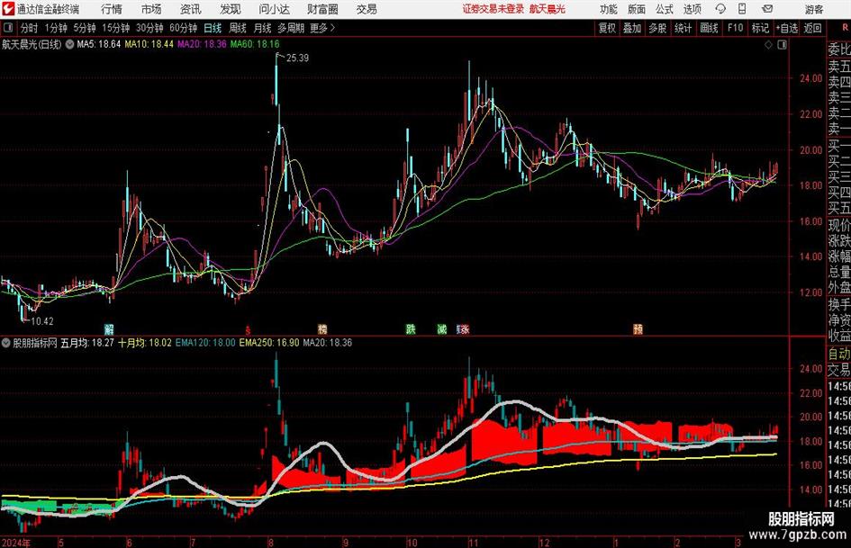Image resolution: width=851 pixels, height=548 pixels.
Task: Toggle the left sidebar panel icon
Action: (x=7, y=28)
